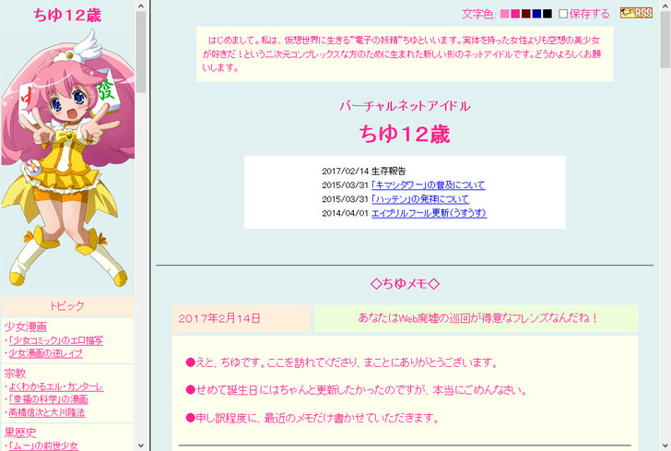Open よくわかるエル・カンターレ in sidebar
Image resolution: width=671 pixels, height=451 pixels.
[x=55, y=386]
